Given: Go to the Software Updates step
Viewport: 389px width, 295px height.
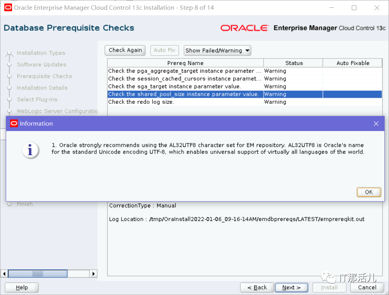Looking at the screenshot, I should [x=42, y=65].
